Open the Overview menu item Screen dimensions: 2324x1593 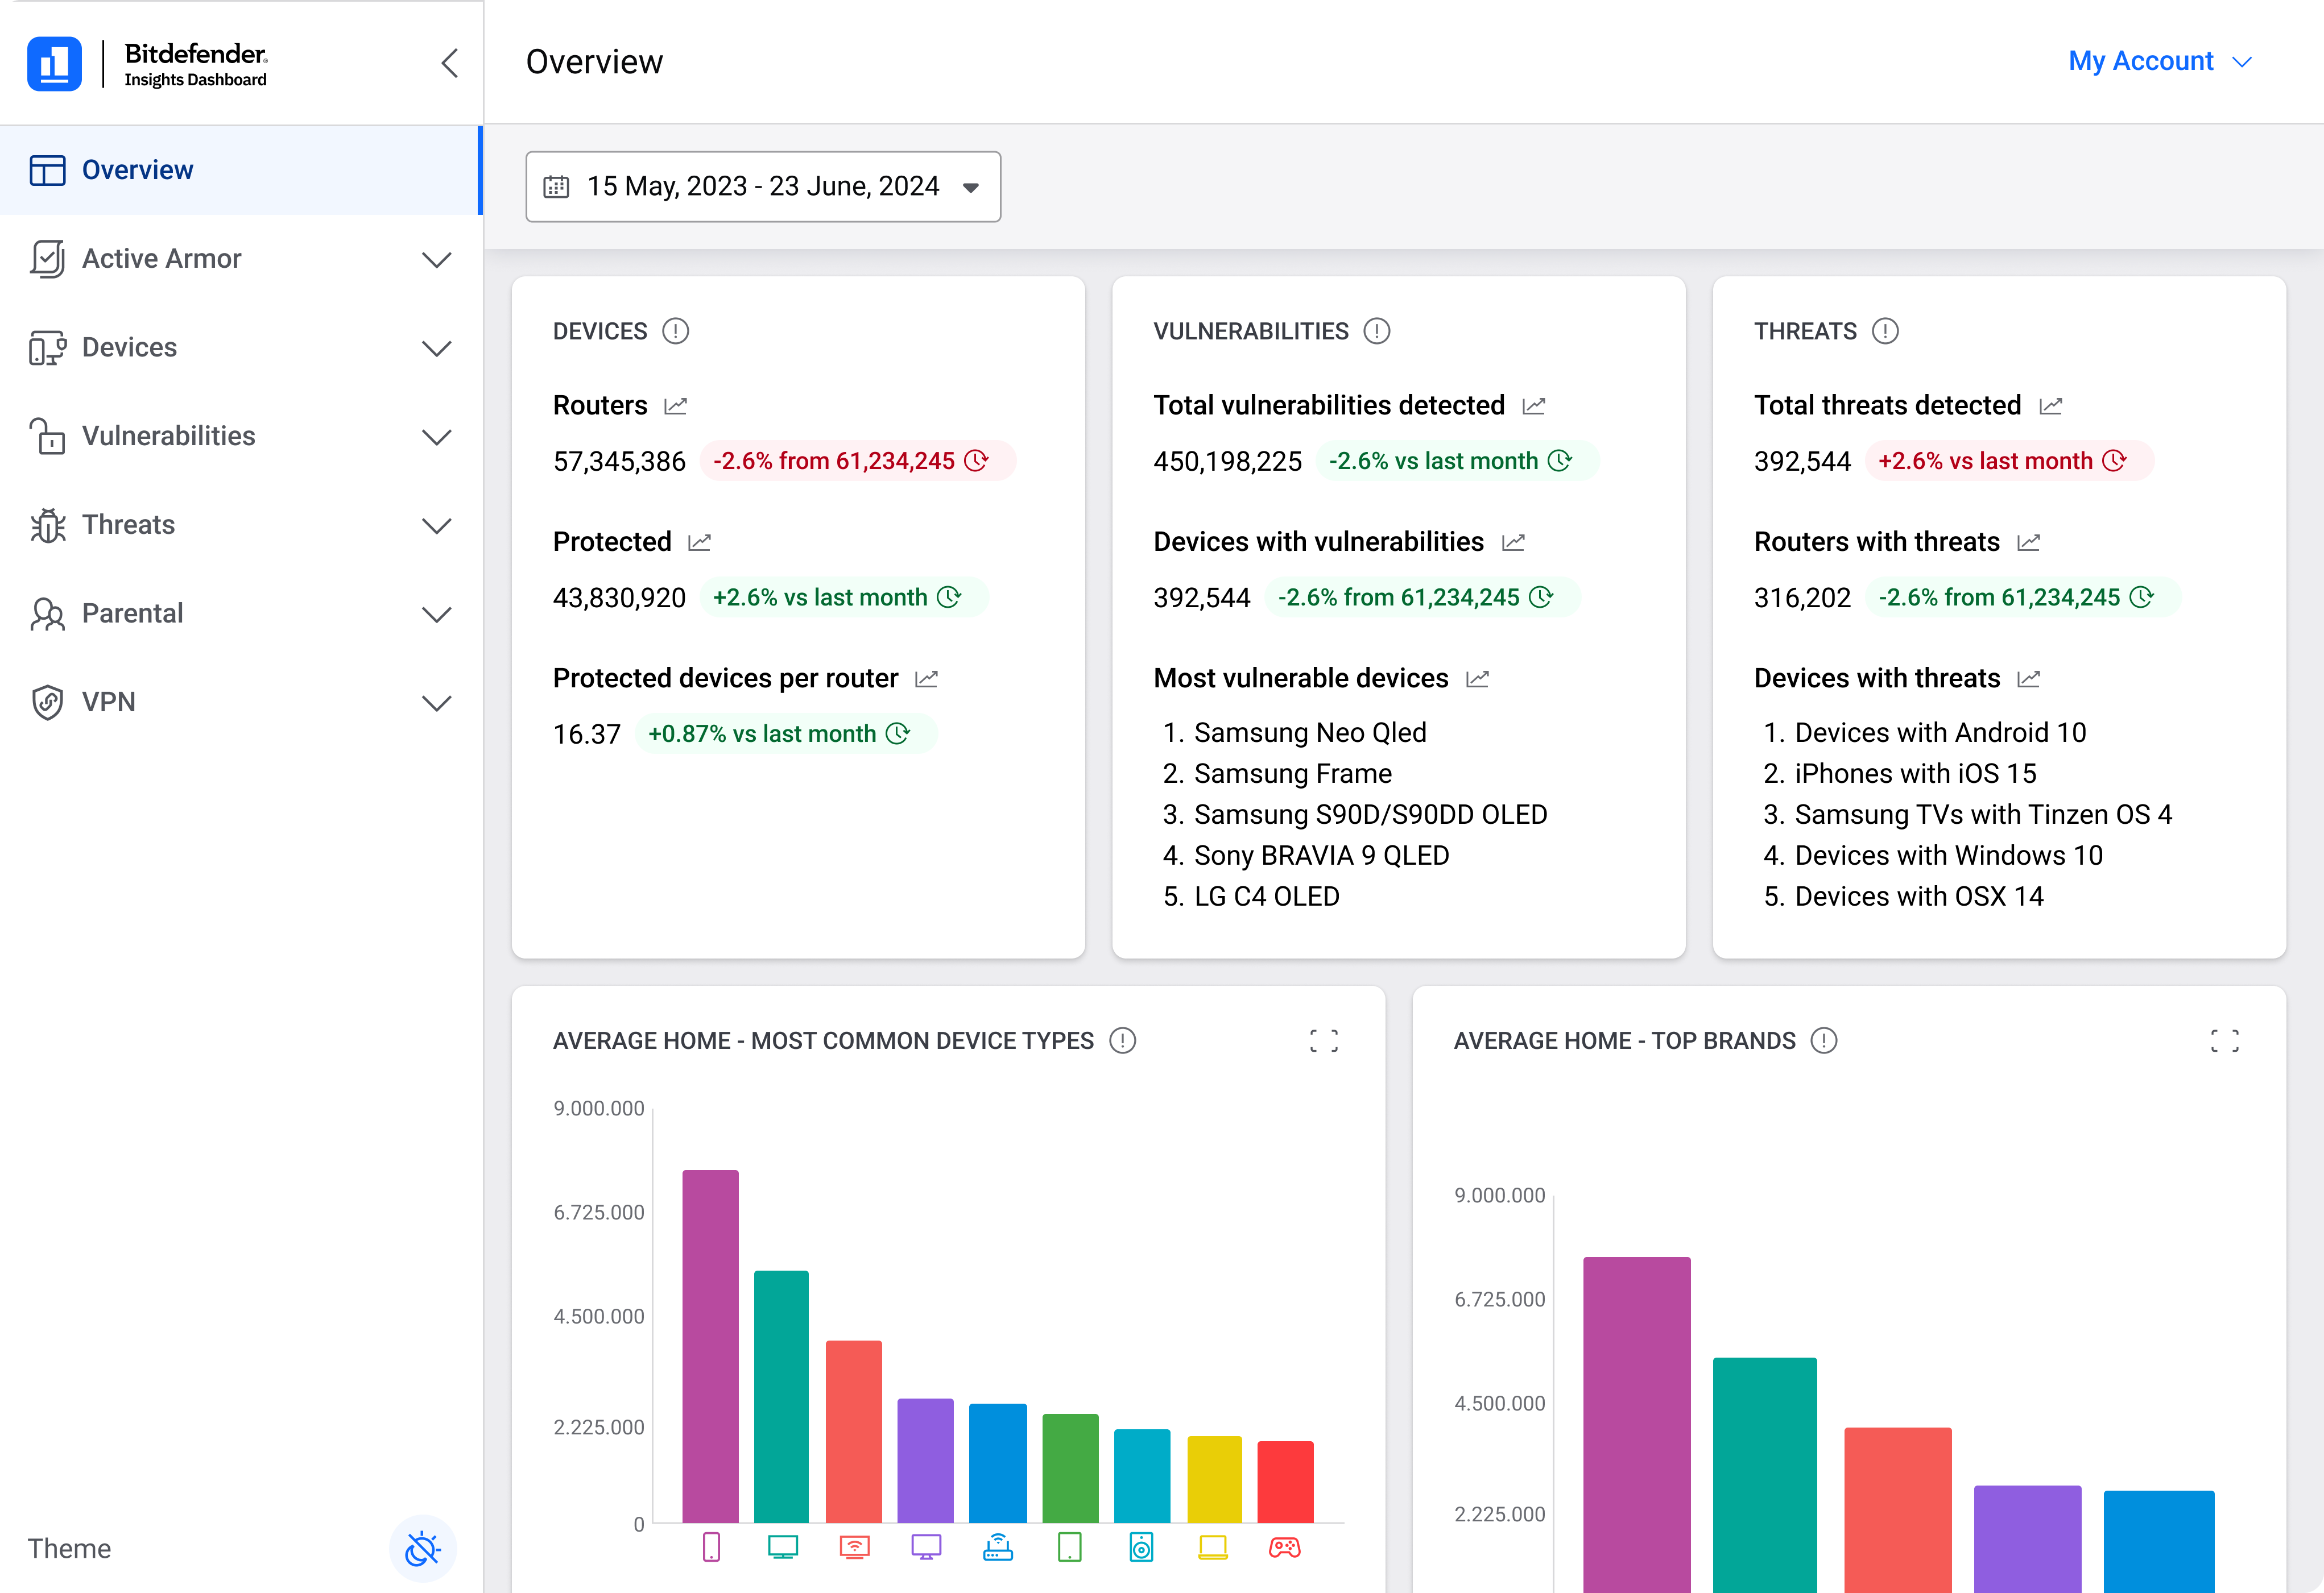coord(240,170)
